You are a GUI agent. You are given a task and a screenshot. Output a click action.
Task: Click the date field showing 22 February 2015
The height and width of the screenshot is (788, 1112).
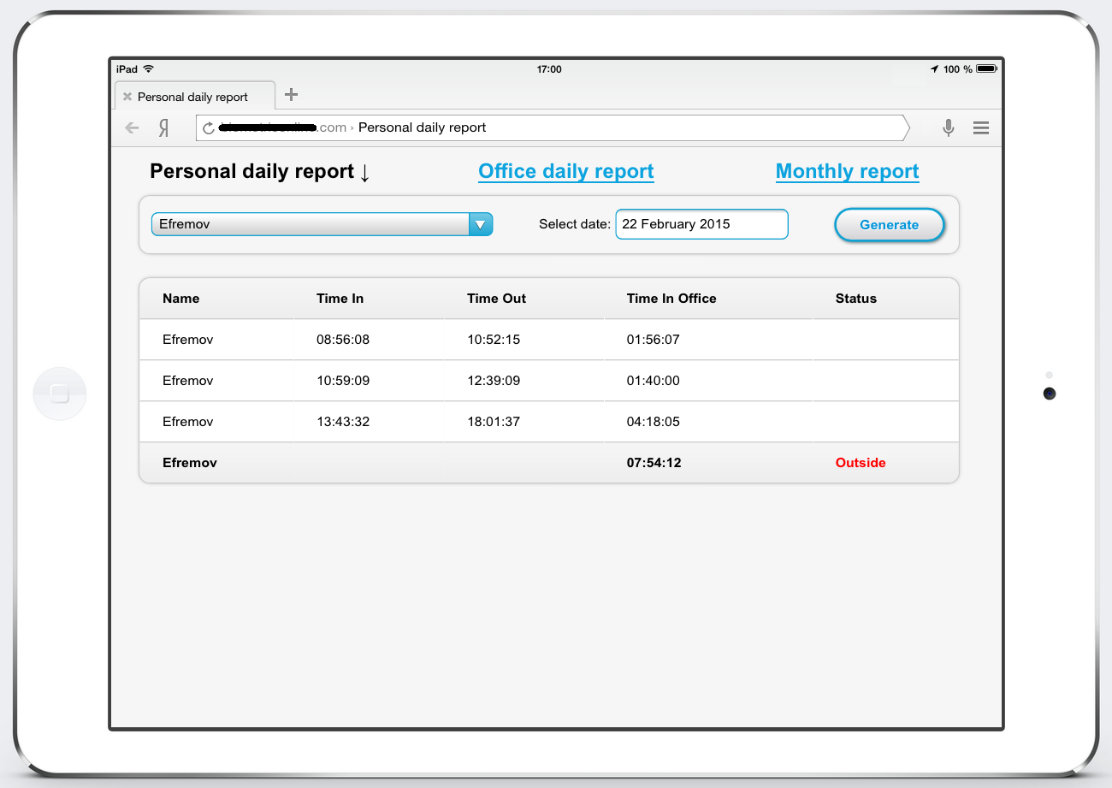[701, 224]
